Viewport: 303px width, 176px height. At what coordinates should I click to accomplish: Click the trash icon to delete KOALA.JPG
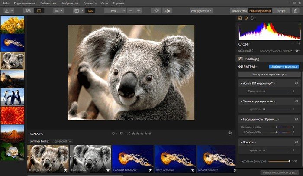(x=230, y=134)
